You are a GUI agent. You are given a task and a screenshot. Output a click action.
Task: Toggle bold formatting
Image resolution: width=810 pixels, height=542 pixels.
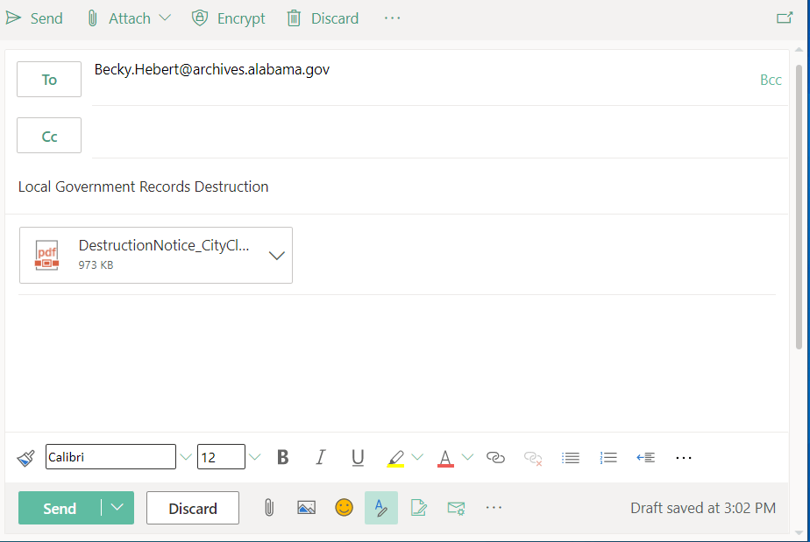(282, 457)
